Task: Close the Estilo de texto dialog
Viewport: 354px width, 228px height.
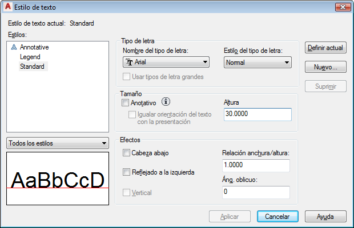Action: click(x=343, y=7)
